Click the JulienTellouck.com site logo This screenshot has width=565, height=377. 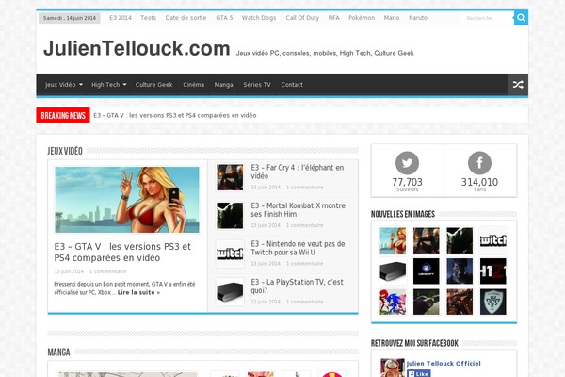[x=137, y=48]
